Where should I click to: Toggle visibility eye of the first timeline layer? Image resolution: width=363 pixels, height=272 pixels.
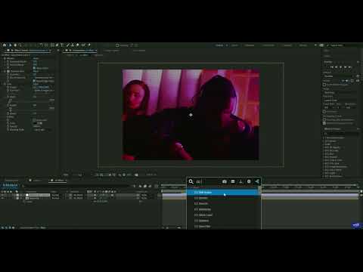pyautogui.click(x=2, y=195)
